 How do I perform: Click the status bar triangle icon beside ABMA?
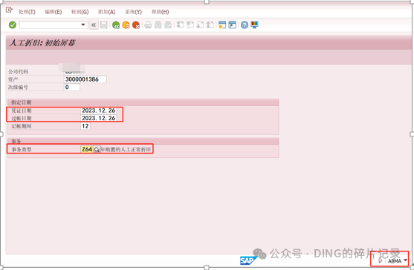(381, 260)
